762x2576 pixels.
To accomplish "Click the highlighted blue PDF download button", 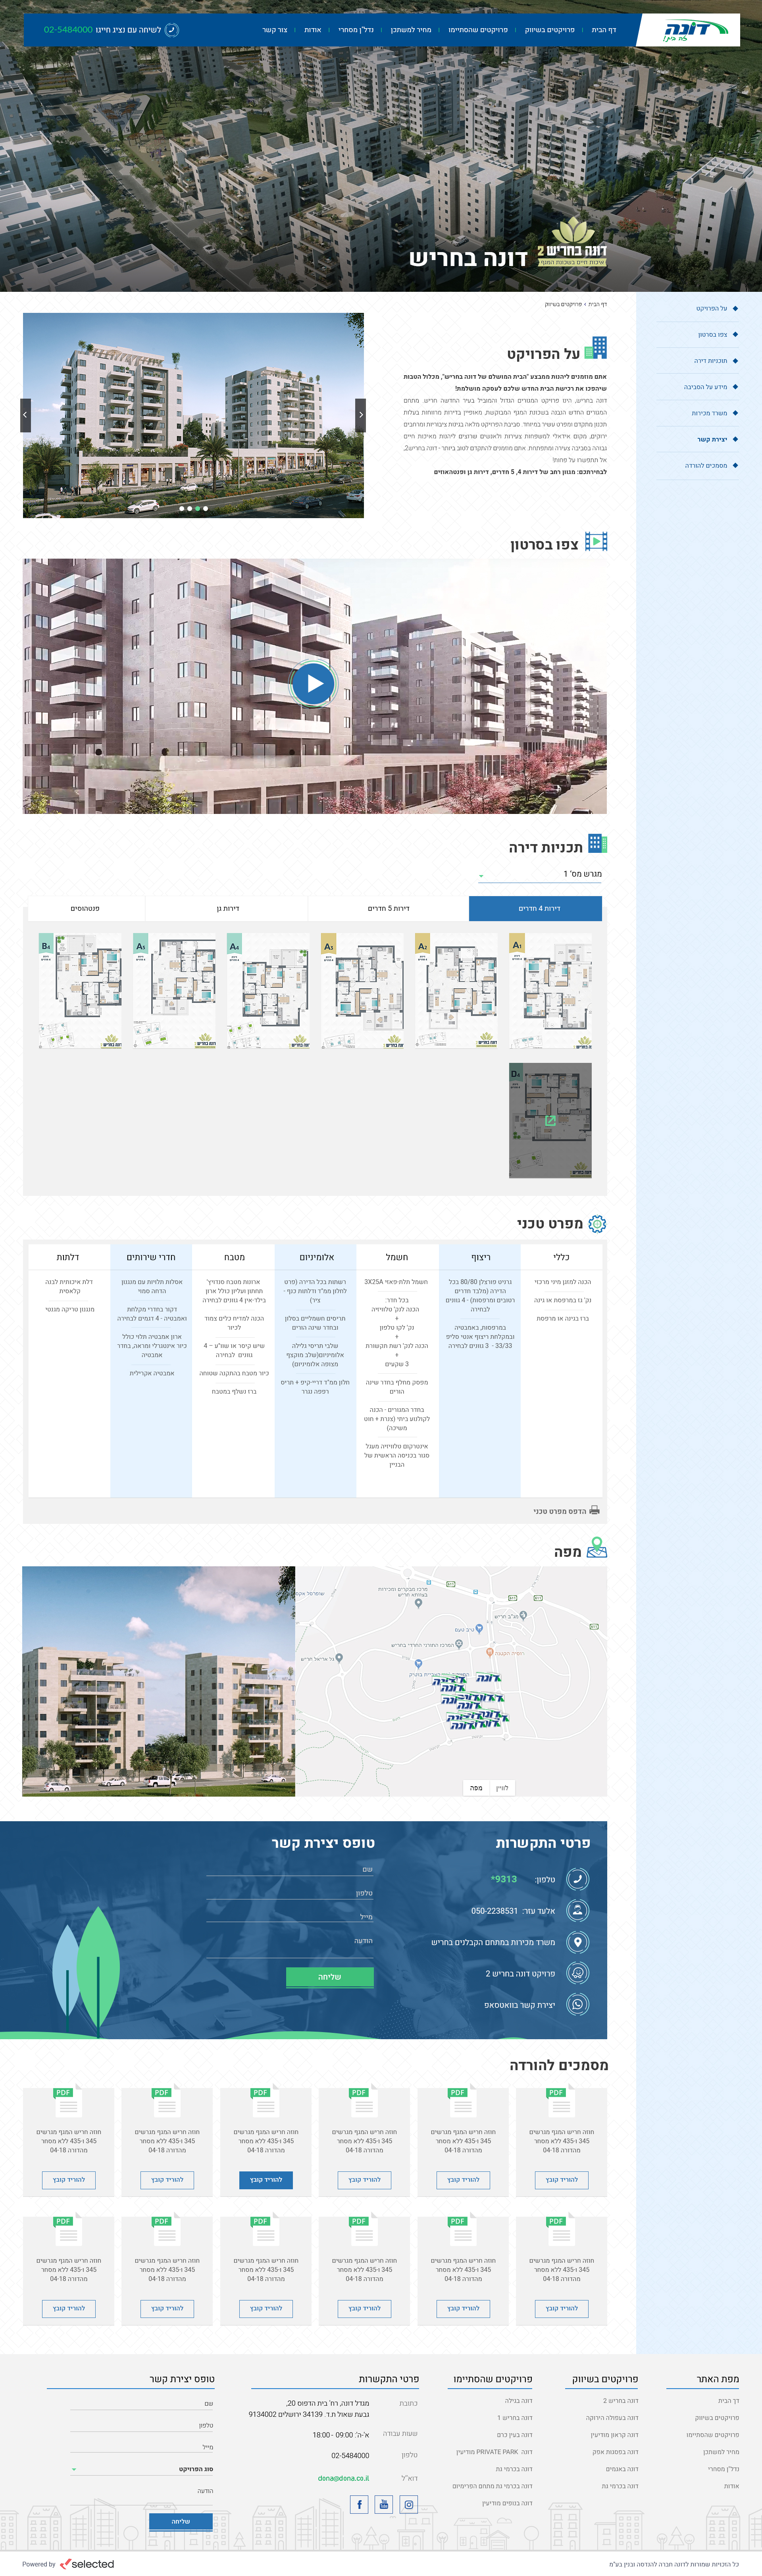I will pyautogui.click(x=265, y=2180).
